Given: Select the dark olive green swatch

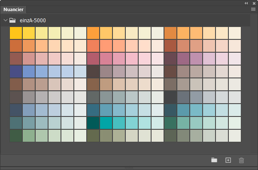Looking at the screenshot, I should (x=93, y=136).
